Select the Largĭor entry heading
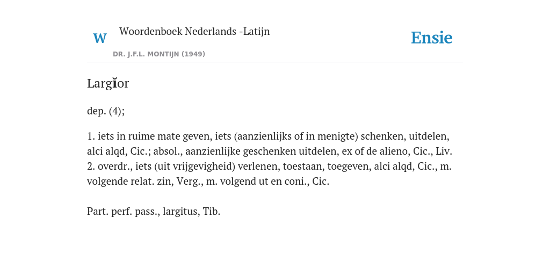550x275 pixels. click(108, 83)
